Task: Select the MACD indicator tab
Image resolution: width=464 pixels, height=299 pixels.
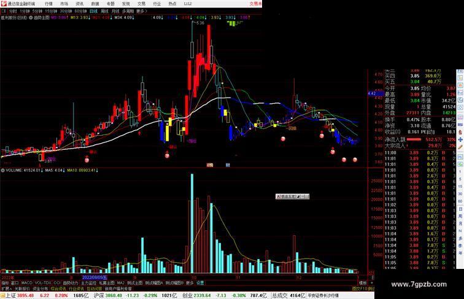Action: (26, 283)
